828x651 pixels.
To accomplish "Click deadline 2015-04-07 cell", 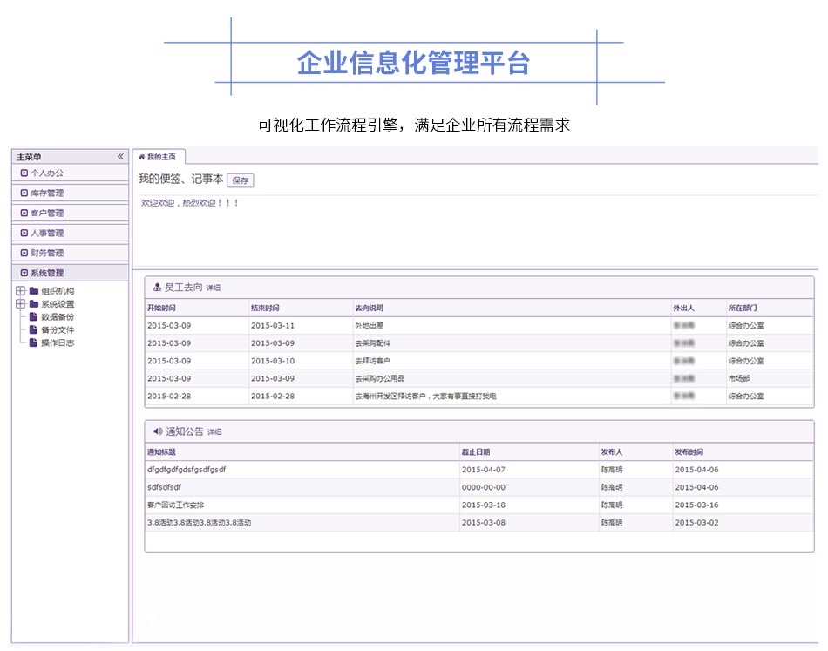I will point(483,470).
